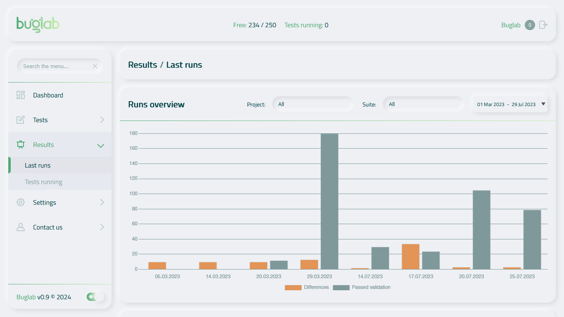This screenshot has height=317, width=564.
Task: Open the date range picker arrow
Action: [x=543, y=104]
